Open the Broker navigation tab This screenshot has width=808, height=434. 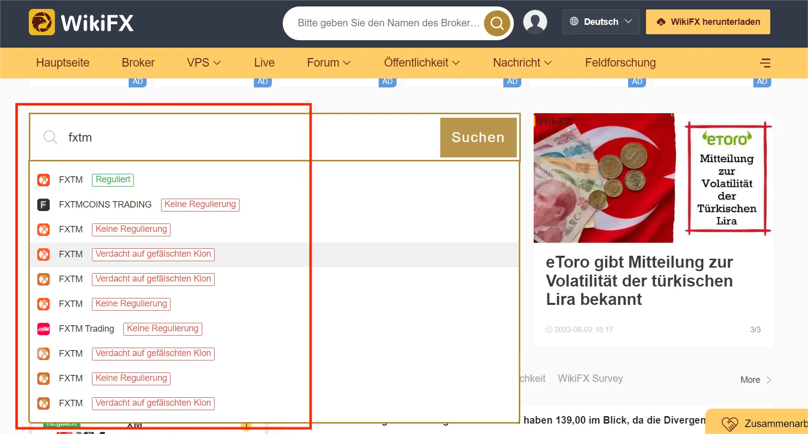138,63
